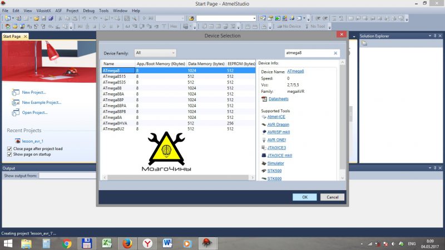This screenshot has width=445, height=250.
Task: Click the New Project toolbar icon
Action: pyautogui.click(x=8, y=18)
